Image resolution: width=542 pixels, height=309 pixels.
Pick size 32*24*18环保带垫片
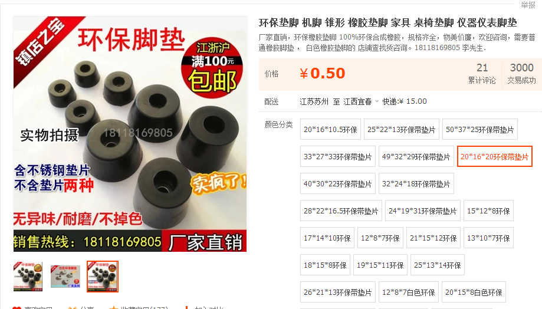(x=416, y=183)
